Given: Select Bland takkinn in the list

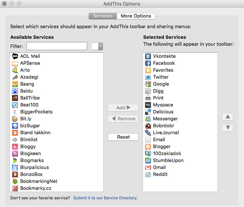Looking at the screenshot, I should (57, 133).
